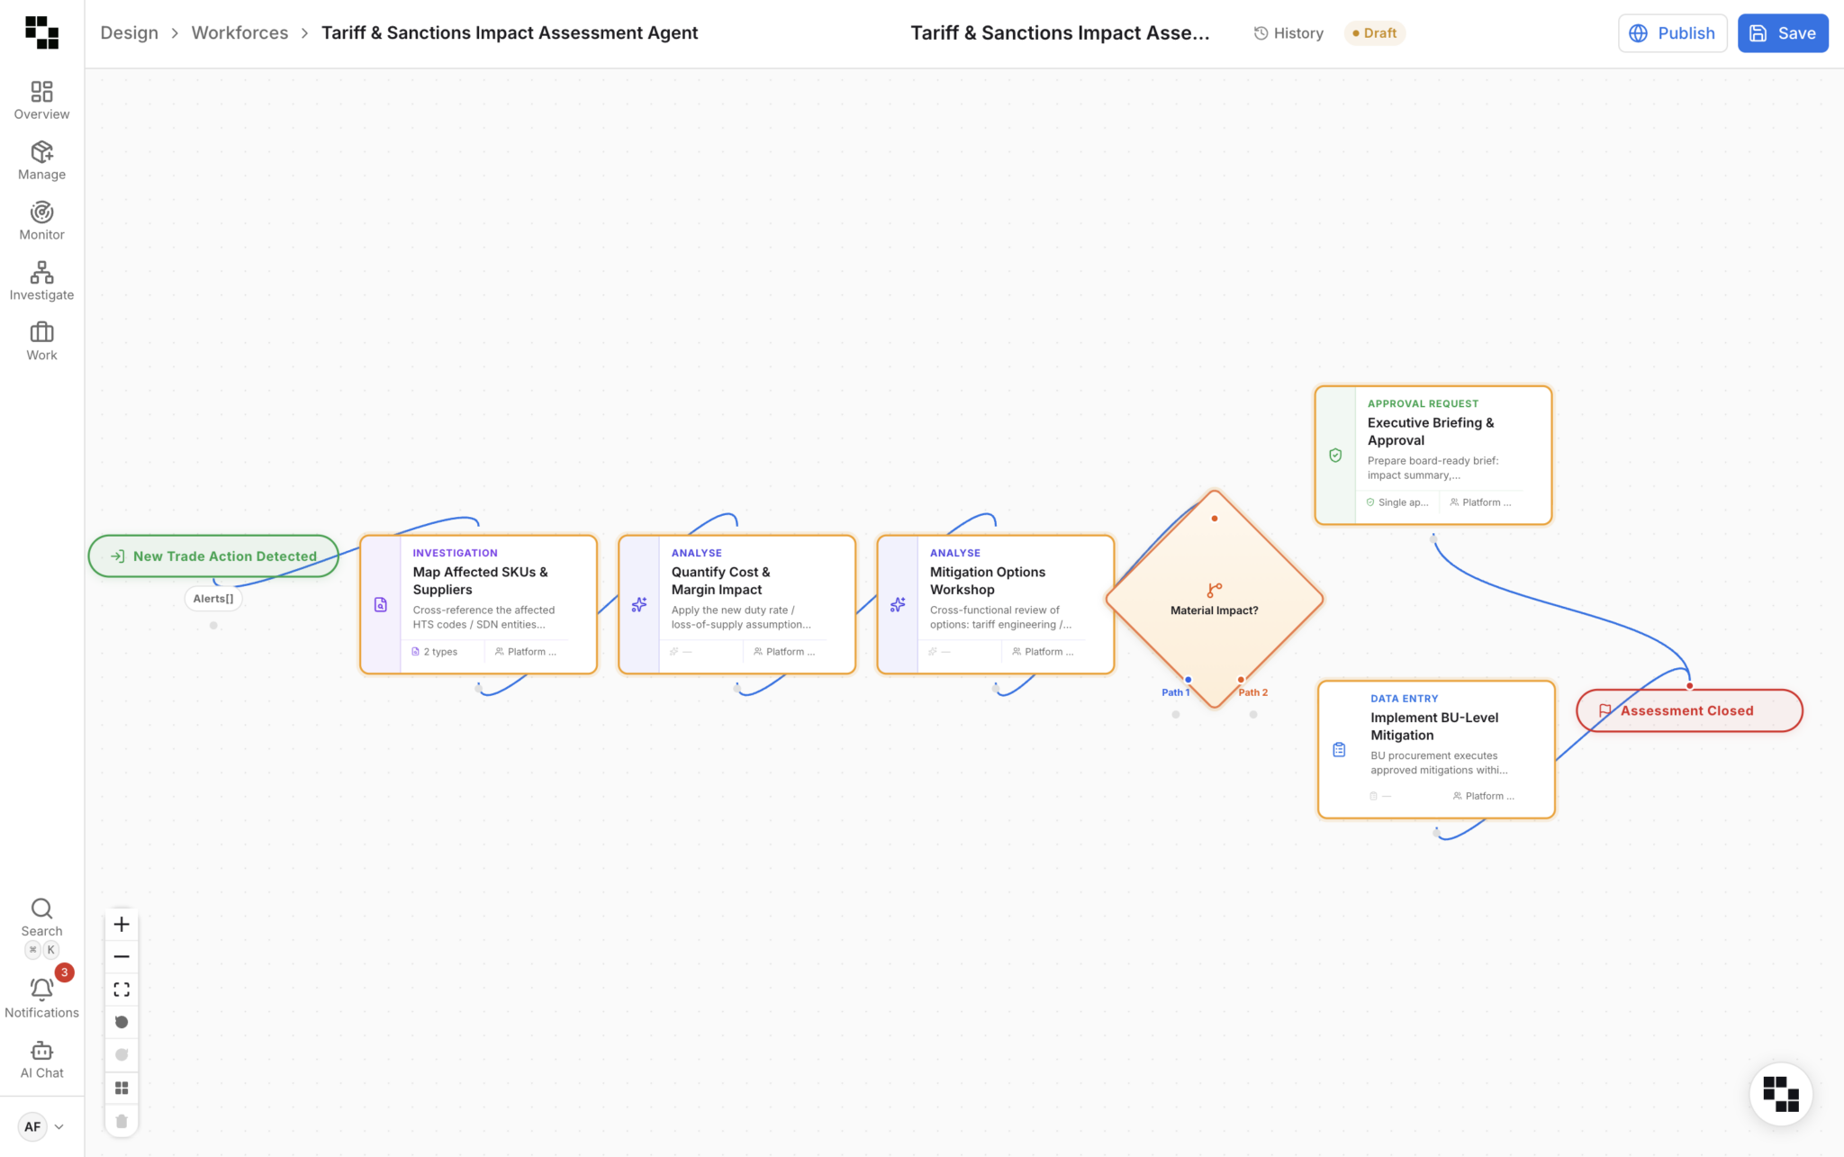
Task: Click the app logo in the sidebar
Action: click(41, 32)
